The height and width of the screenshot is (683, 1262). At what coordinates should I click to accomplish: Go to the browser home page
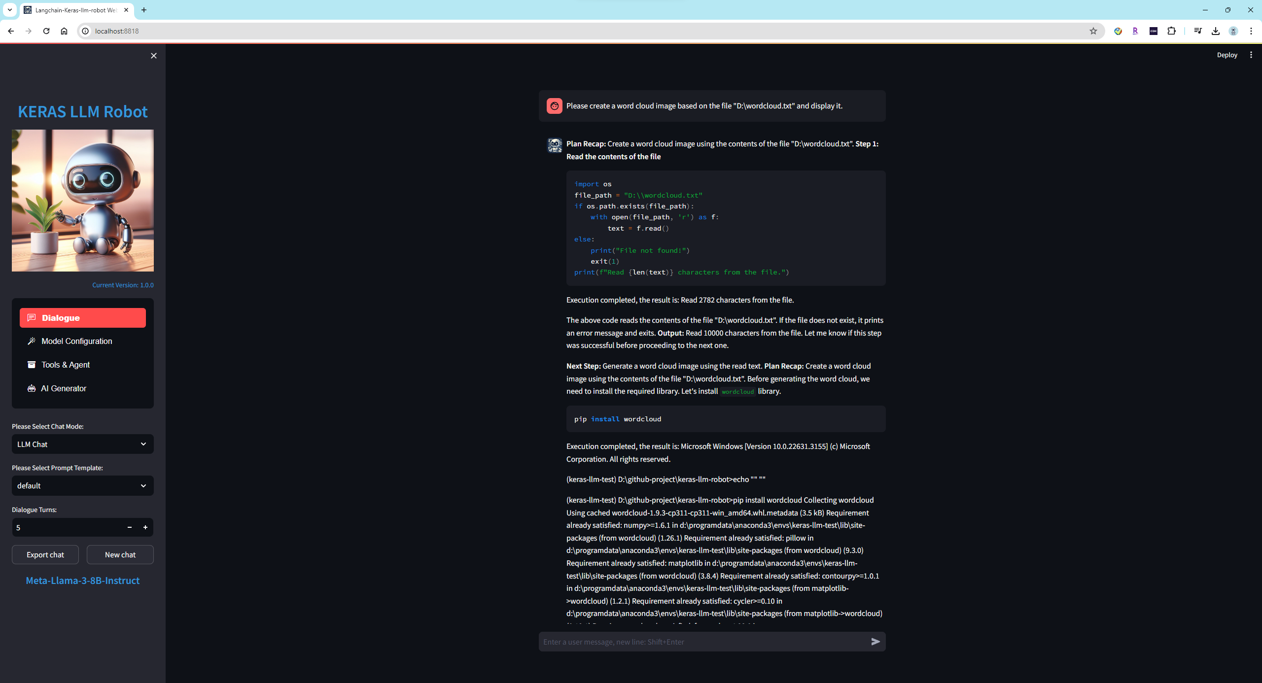tap(64, 31)
